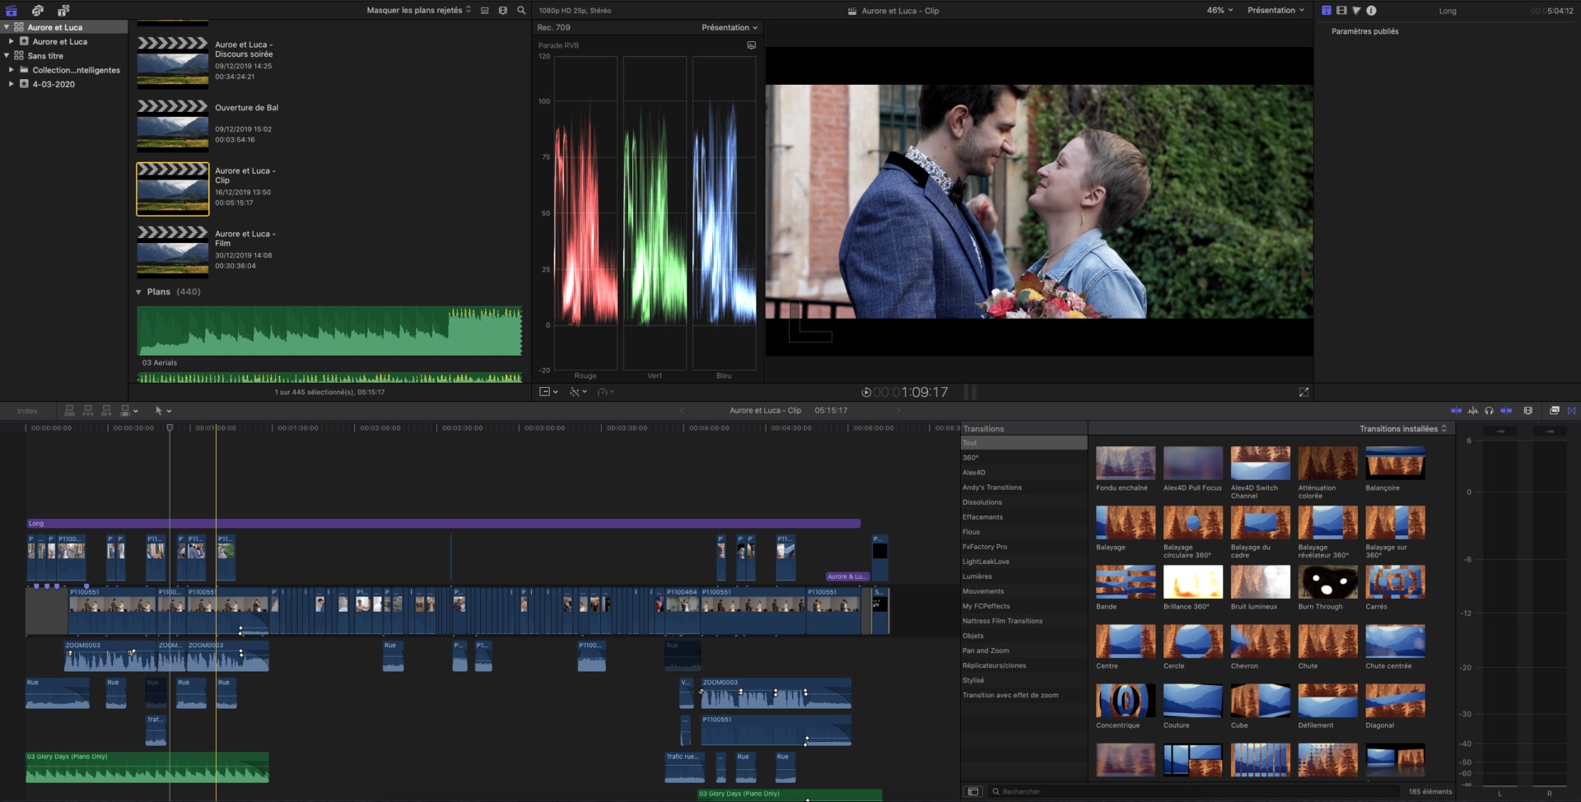Open scopes Présentation dropdown
Image resolution: width=1581 pixels, height=802 pixels.
coord(730,27)
